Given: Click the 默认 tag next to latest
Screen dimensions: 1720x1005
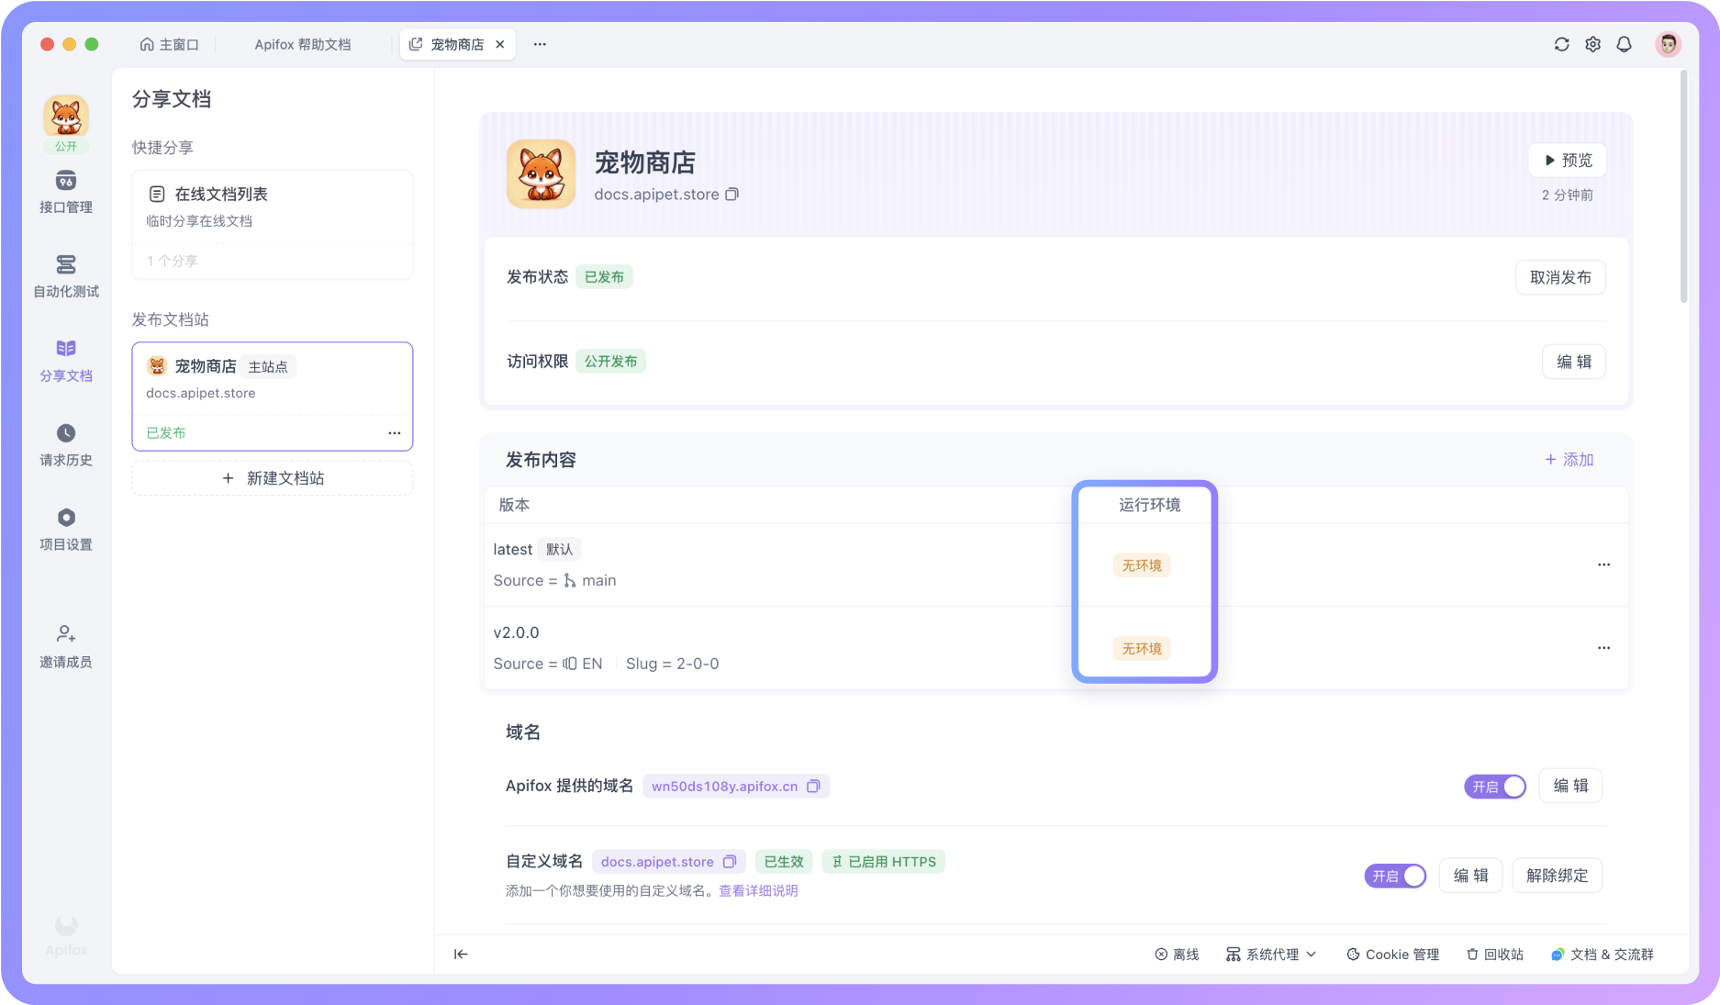Looking at the screenshot, I should coord(559,550).
